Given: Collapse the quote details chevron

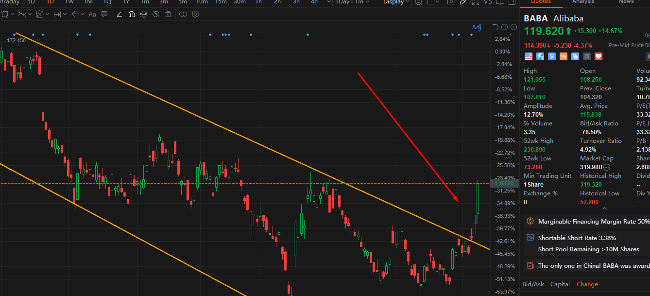Looking at the screenshot, I should [x=605, y=208].
